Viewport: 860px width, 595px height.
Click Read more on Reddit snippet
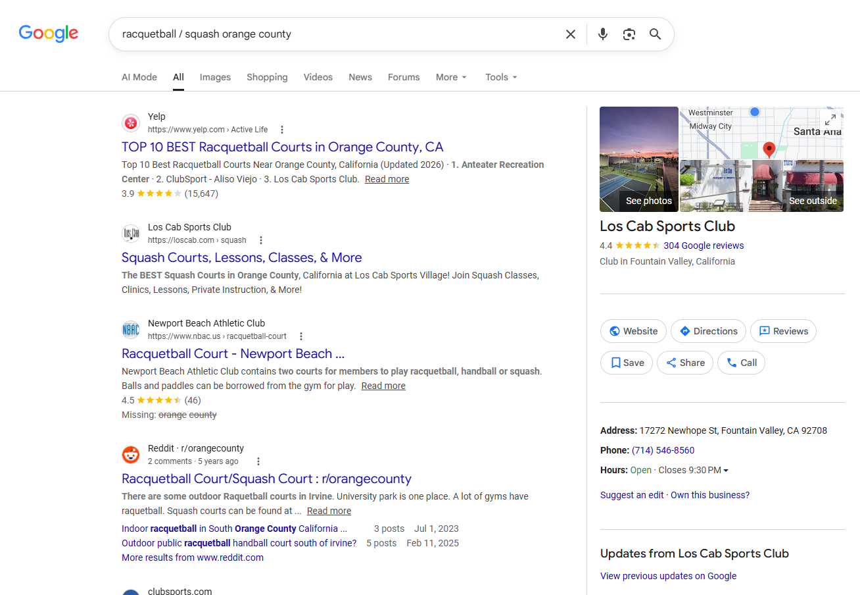click(329, 511)
